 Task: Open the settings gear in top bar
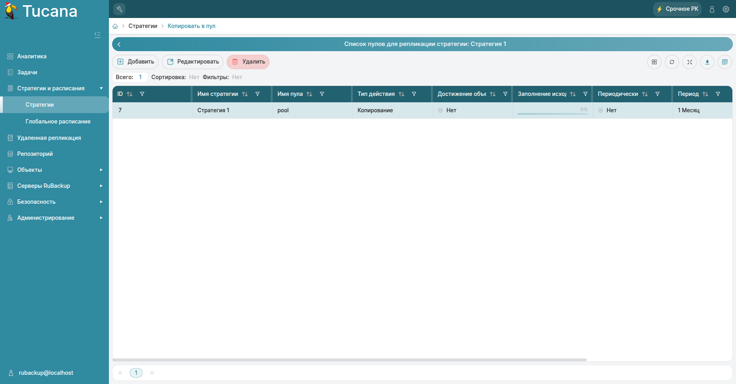726,9
